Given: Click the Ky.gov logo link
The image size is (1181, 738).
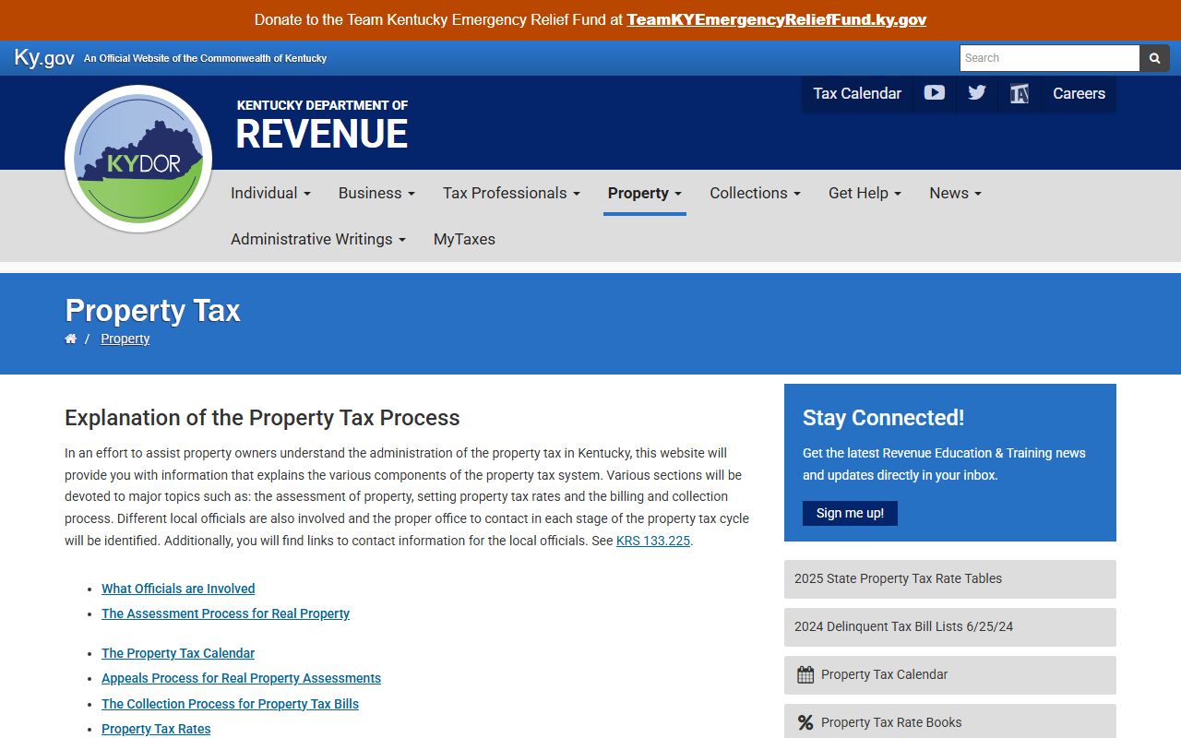Looking at the screenshot, I should (44, 57).
